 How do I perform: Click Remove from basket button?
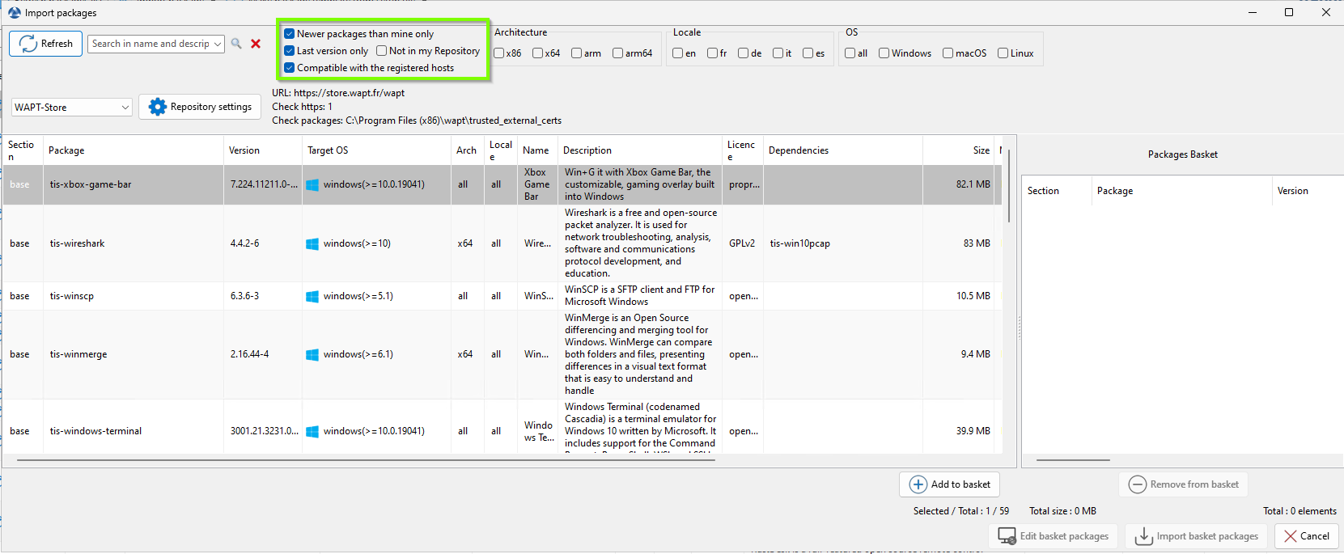tap(1184, 484)
